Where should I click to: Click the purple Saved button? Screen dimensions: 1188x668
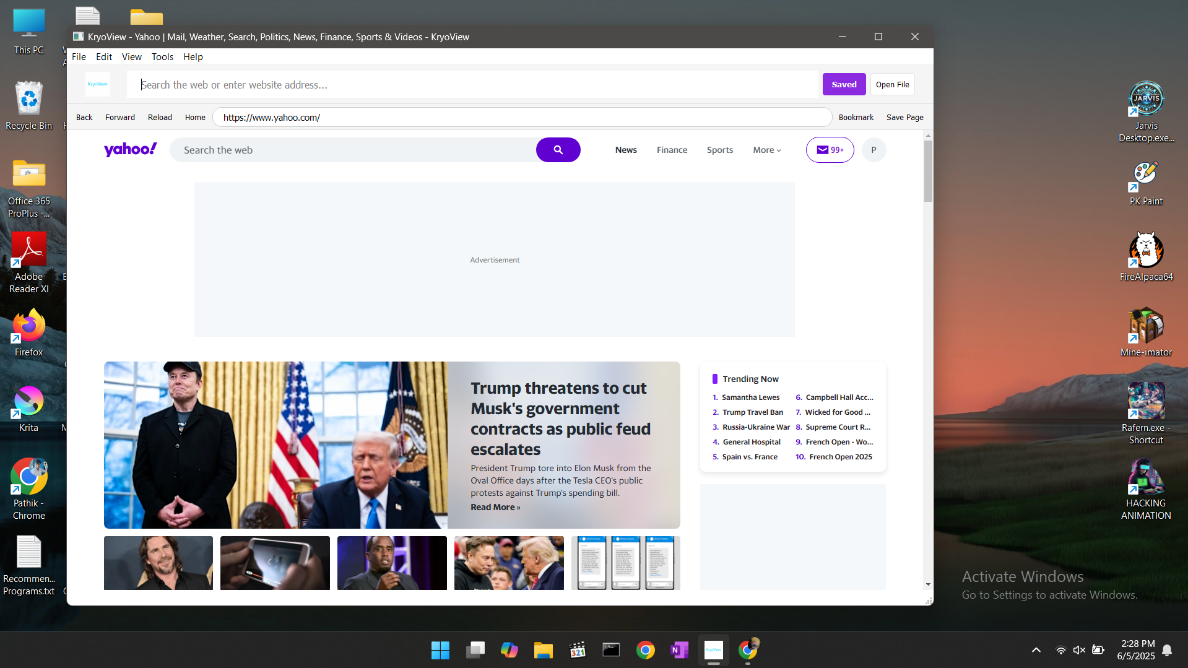(844, 84)
